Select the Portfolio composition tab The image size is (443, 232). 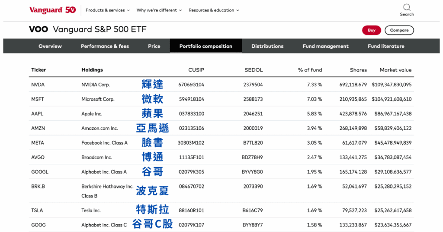205,46
